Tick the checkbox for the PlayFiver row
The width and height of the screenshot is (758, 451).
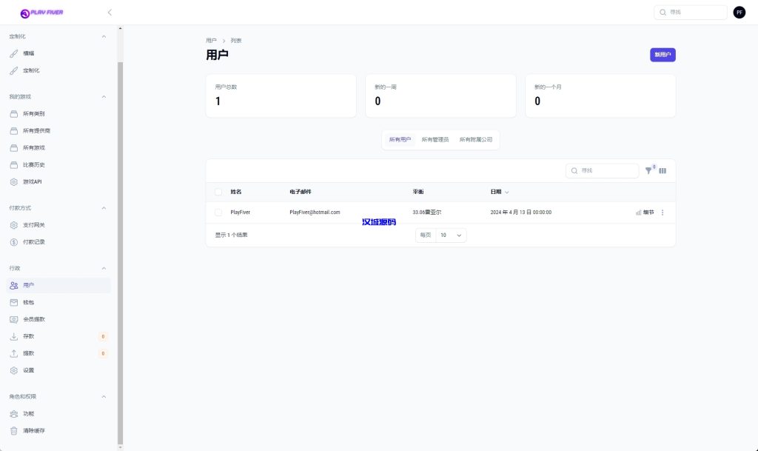[218, 213]
